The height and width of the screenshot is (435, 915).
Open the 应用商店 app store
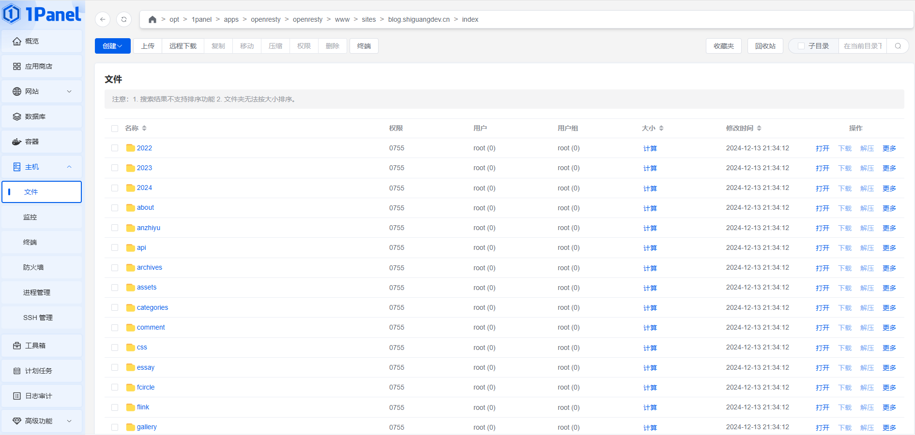[42, 66]
